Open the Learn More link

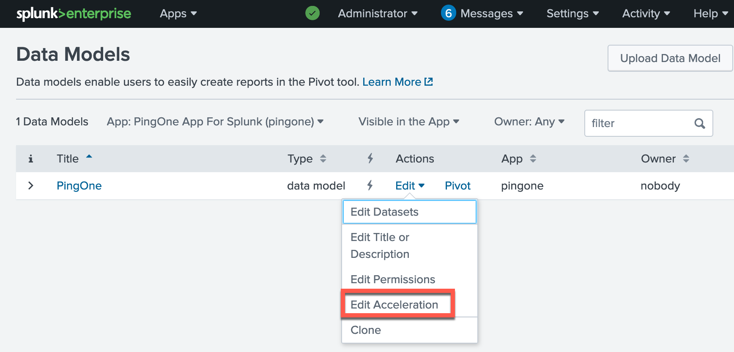[392, 82]
